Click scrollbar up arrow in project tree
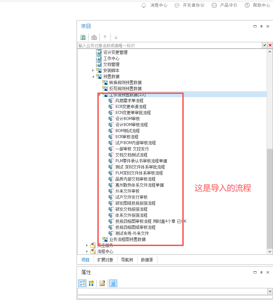This screenshot has height=300, width=273. [270, 52]
